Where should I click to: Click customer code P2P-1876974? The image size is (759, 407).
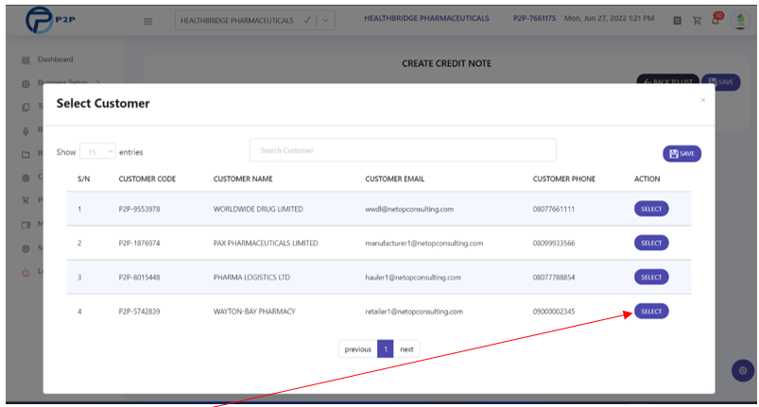[x=139, y=243]
